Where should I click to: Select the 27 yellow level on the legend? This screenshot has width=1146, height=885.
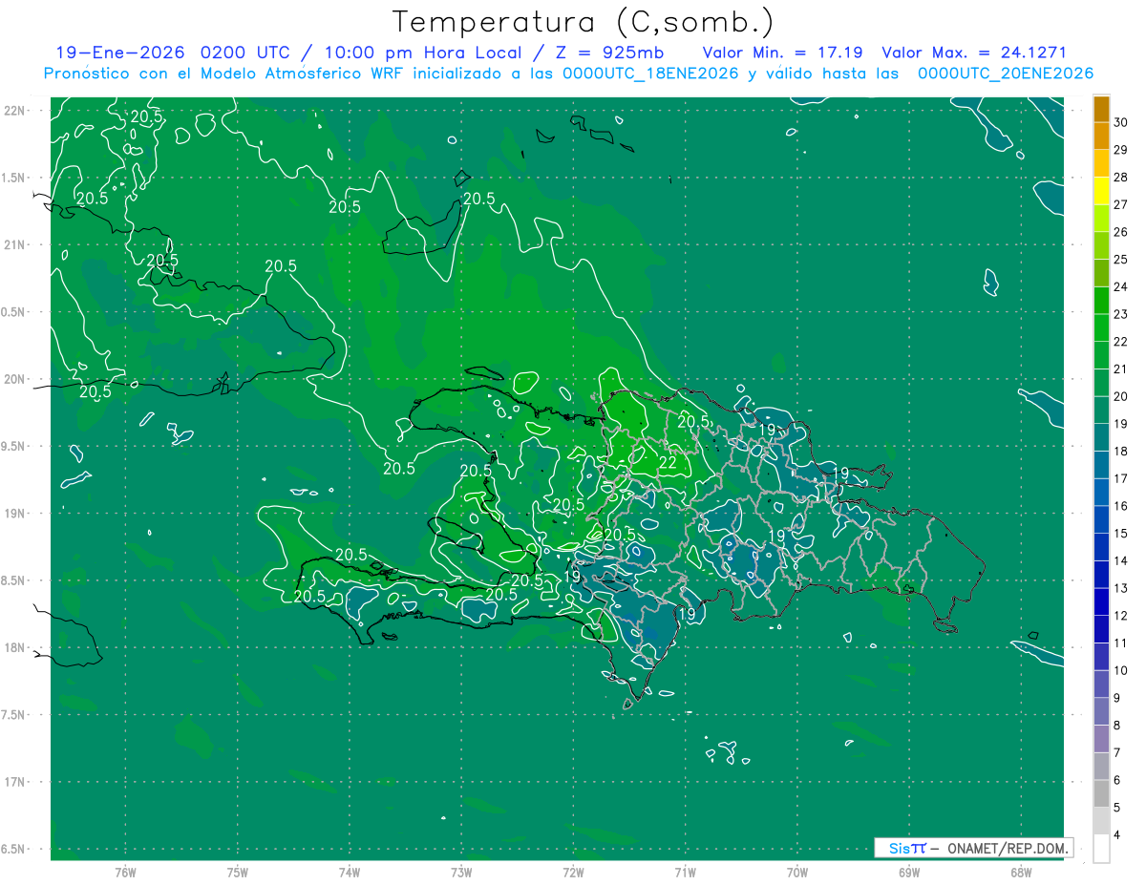[x=1121, y=204]
